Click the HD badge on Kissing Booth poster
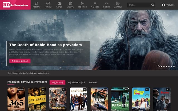The image size is (178, 111). 147,90
